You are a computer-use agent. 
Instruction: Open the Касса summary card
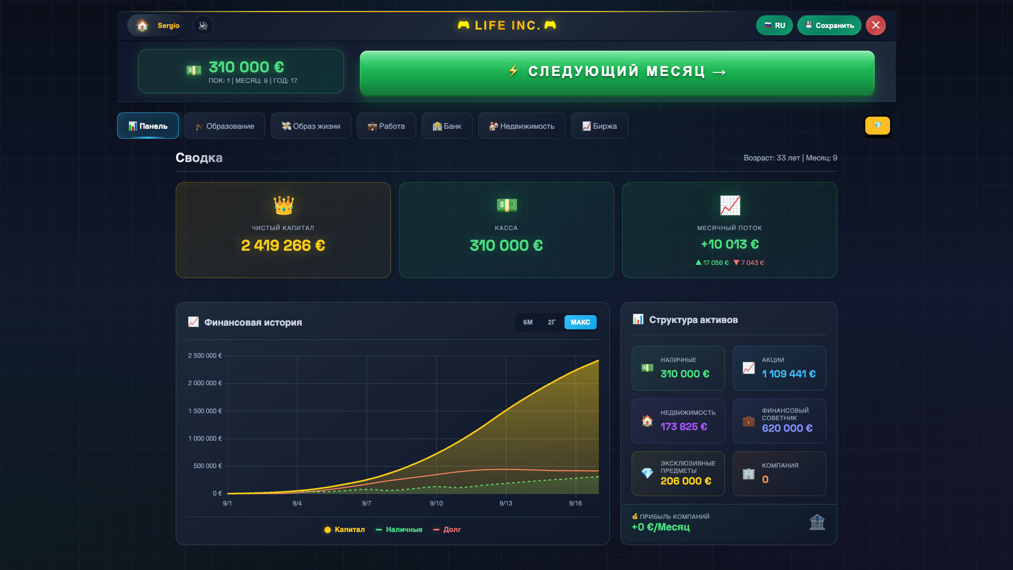click(506, 230)
